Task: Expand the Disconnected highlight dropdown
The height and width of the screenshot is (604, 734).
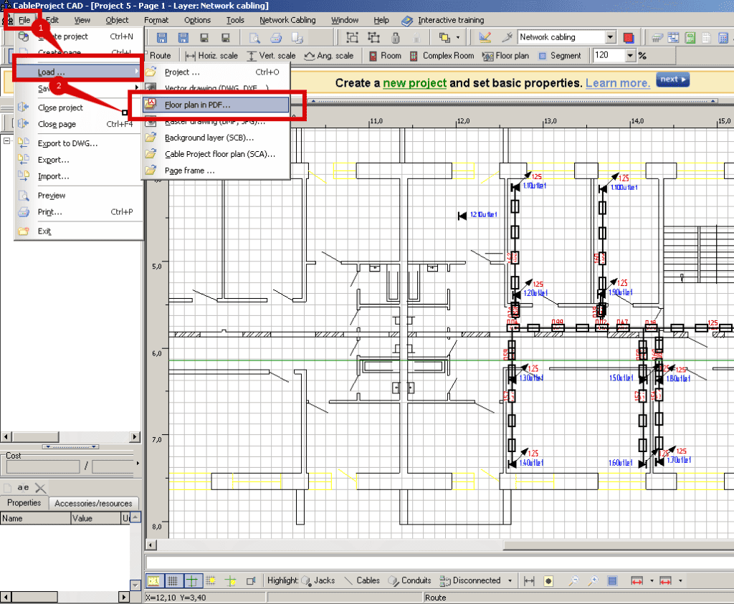Action: (x=510, y=580)
